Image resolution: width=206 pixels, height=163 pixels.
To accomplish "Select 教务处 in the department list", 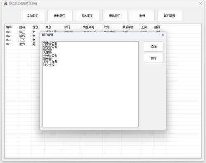I will pyautogui.click(x=47, y=50).
